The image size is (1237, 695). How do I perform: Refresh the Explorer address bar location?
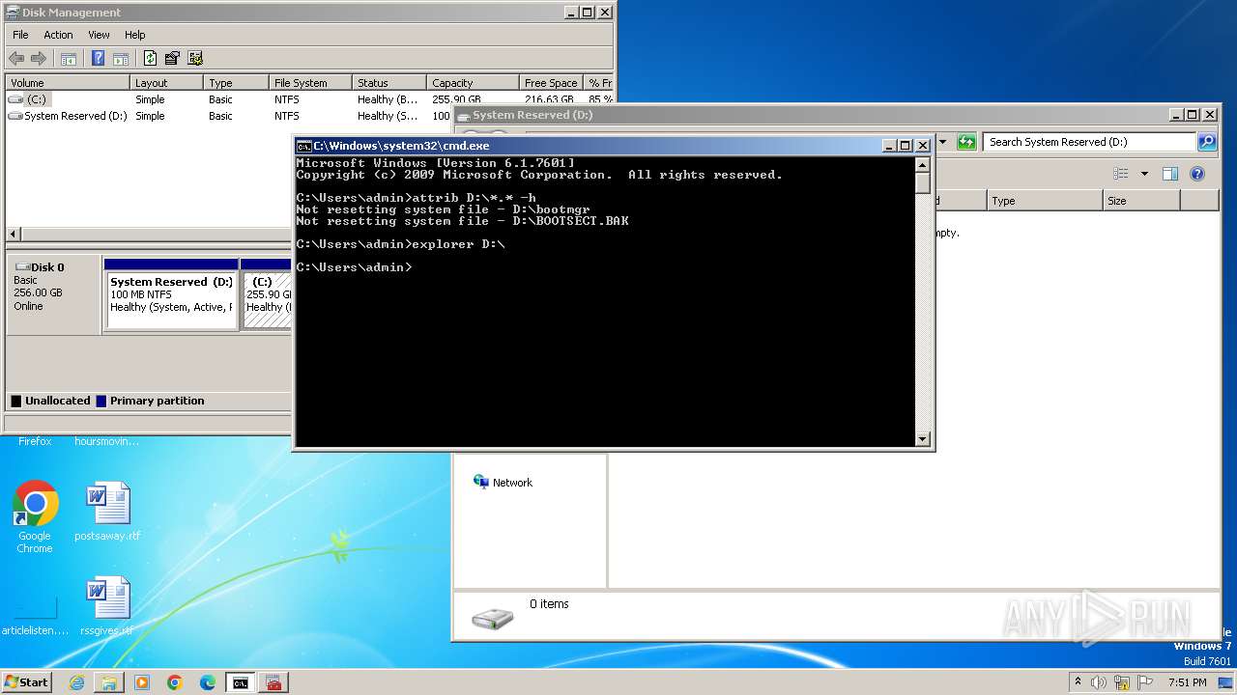966,142
